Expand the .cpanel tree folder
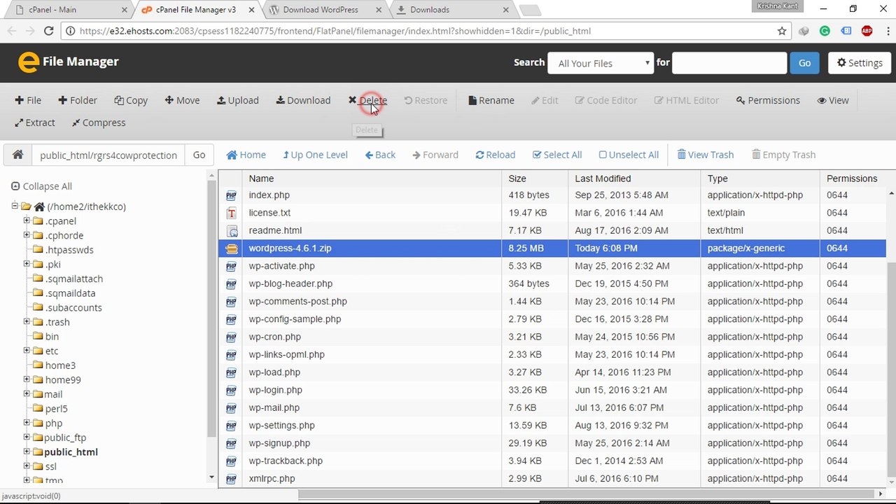This screenshot has width=896, height=504. [x=27, y=220]
